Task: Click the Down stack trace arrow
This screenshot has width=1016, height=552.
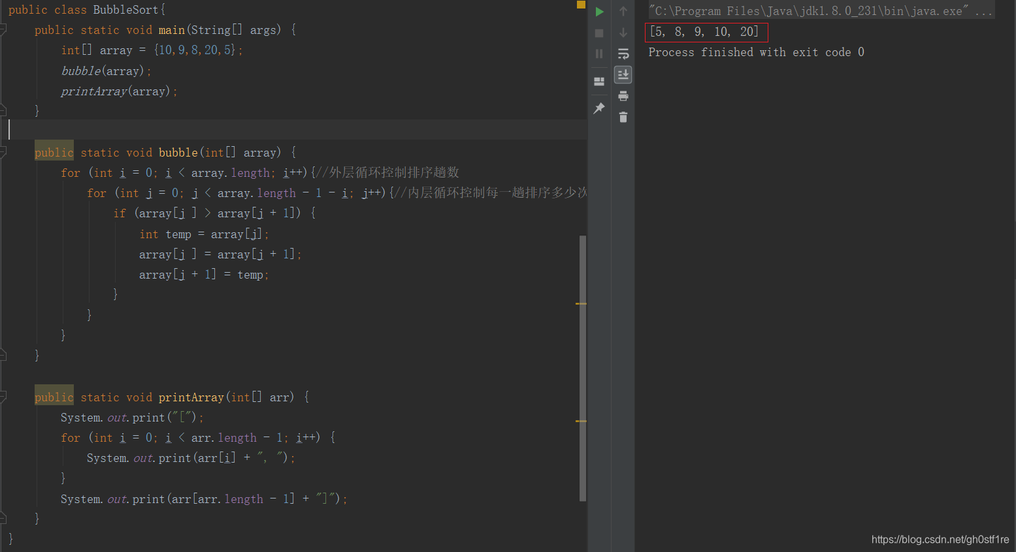Action: 623,33
